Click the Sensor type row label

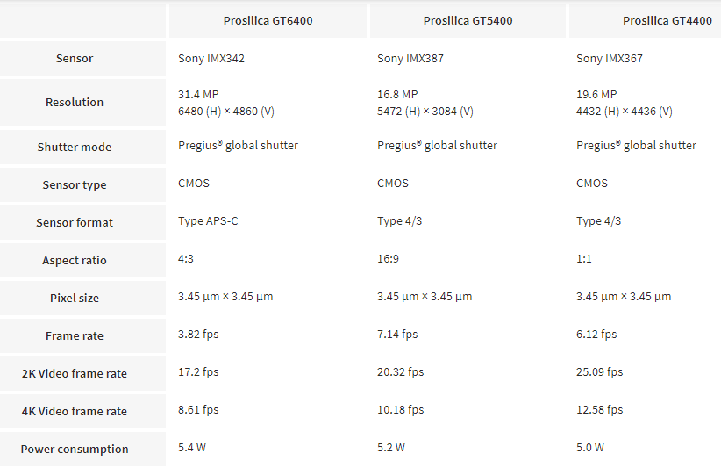pyautogui.click(x=75, y=185)
